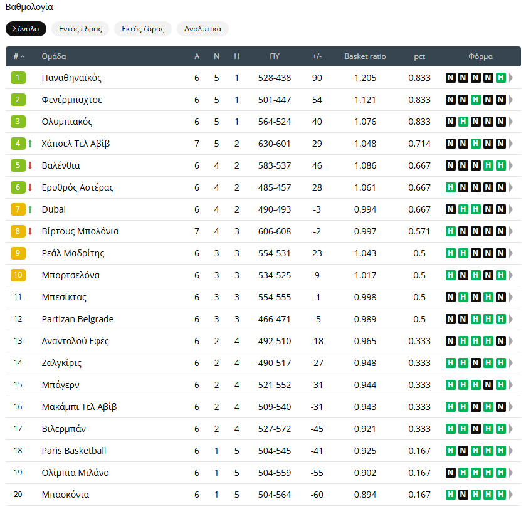Image resolution: width=526 pixels, height=509 pixels.
Task: Click the ΠΥ column header
Action: click(275, 56)
